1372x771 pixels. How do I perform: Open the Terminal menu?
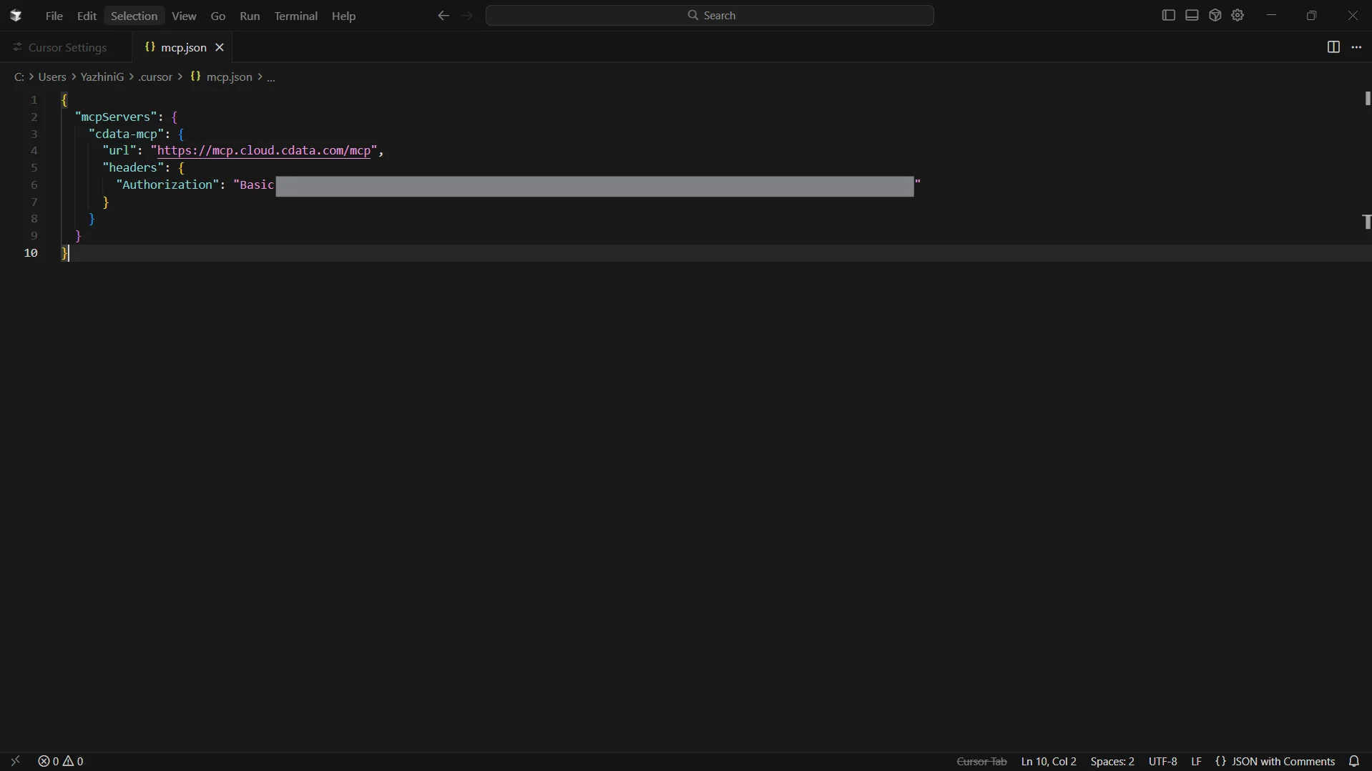pos(296,16)
